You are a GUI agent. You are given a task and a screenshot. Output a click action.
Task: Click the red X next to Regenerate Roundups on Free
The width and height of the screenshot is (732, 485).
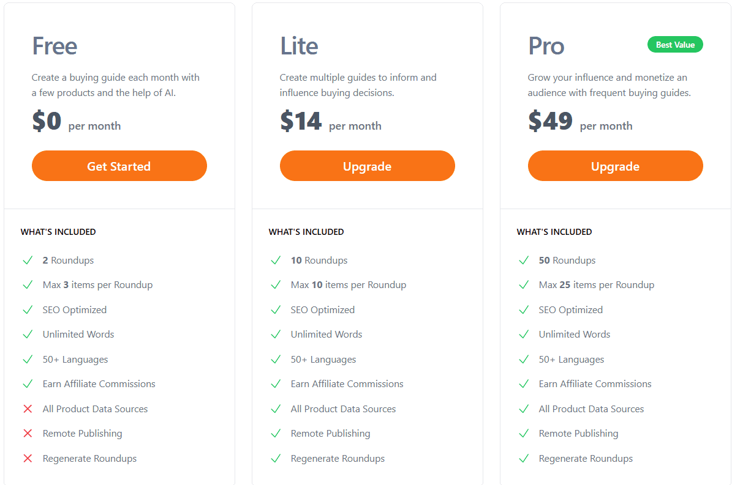(x=28, y=458)
